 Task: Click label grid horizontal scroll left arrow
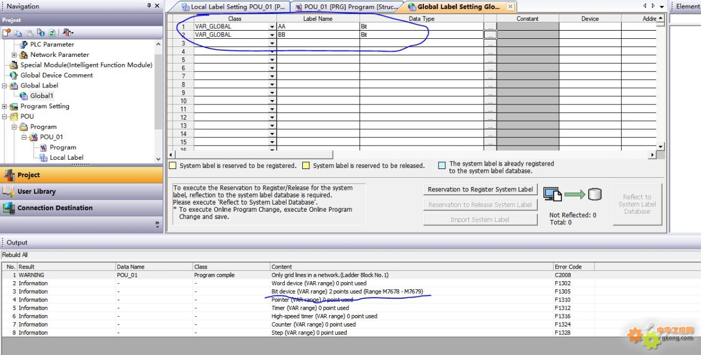coord(171,155)
